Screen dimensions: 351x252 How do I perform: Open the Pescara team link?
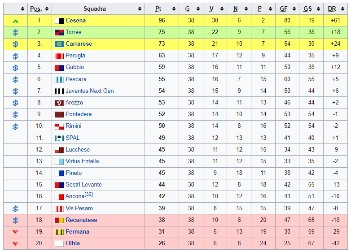76,79
